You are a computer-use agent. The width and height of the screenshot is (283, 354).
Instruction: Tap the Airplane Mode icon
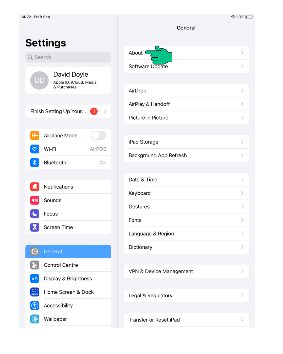35,136
